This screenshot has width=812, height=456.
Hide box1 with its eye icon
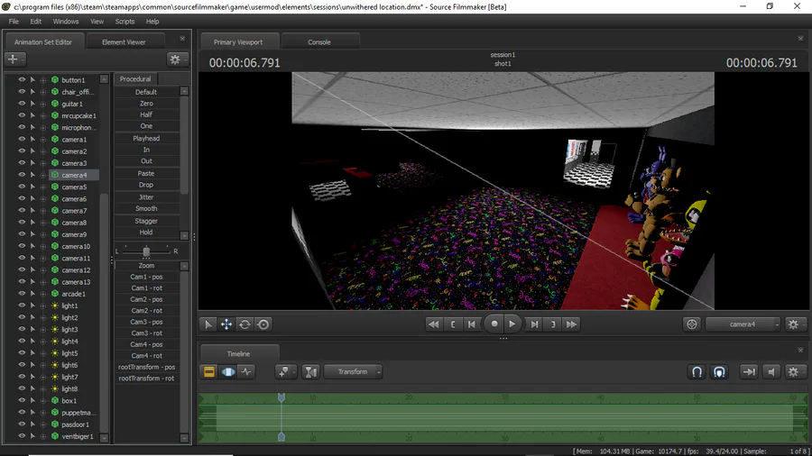pos(22,401)
